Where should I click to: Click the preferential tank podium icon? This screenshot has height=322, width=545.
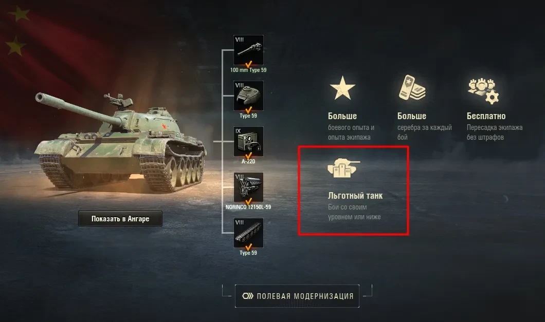[343, 167]
